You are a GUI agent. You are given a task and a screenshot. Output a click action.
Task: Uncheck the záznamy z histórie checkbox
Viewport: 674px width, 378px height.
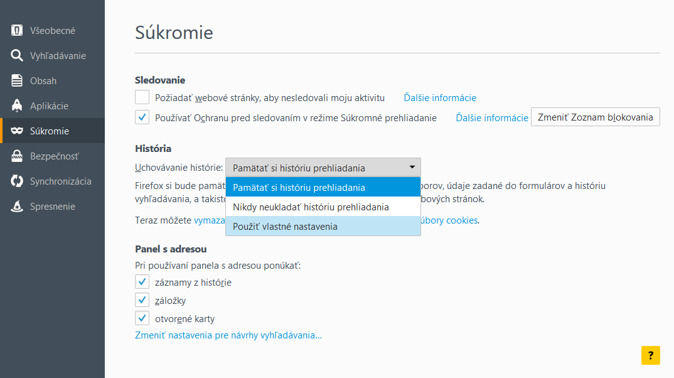tap(142, 282)
